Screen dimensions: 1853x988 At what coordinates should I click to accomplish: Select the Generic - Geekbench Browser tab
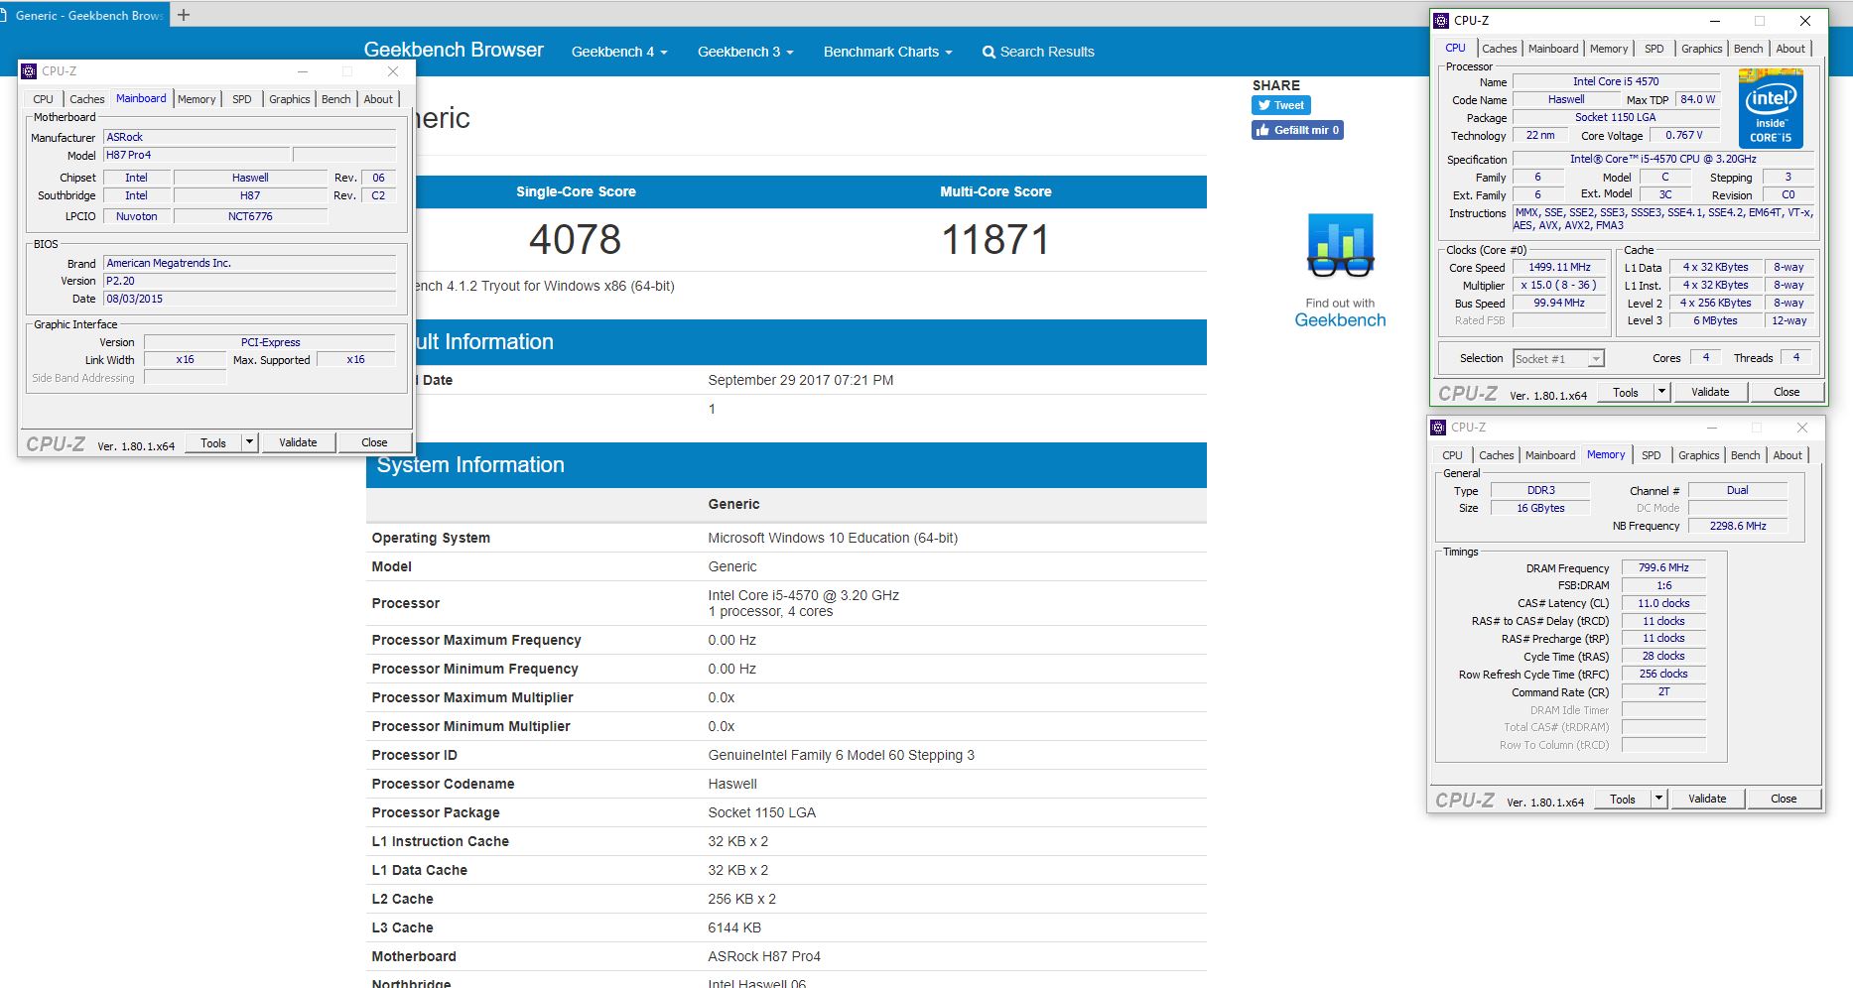pos(84,15)
